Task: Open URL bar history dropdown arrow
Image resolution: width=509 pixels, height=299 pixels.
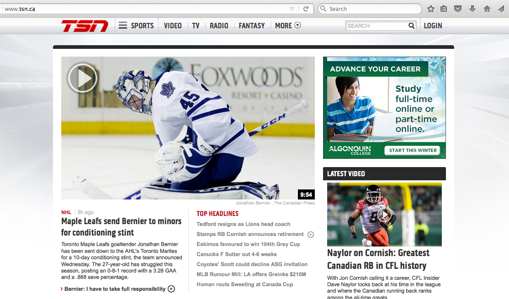Action: [x=292, y=9]
